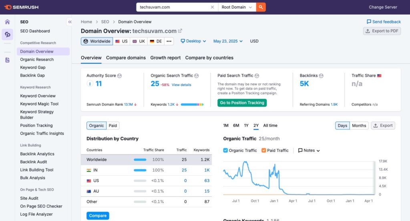The image size is (410, 221).
Task: Open Backlink Analytics in sidebar
Action: (37, 154)
